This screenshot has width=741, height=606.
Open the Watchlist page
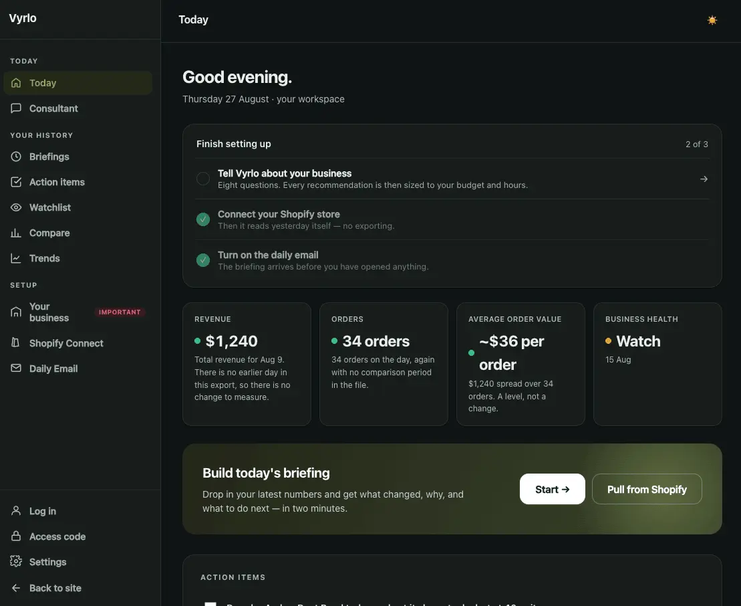78,207
